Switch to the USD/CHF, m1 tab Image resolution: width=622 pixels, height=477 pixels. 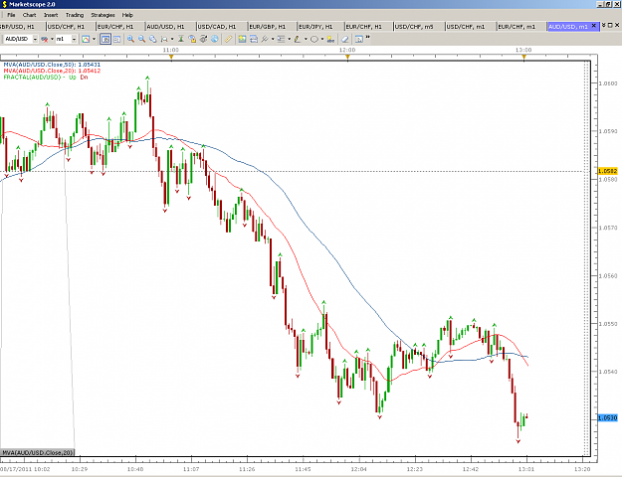(x=470, y=27)
